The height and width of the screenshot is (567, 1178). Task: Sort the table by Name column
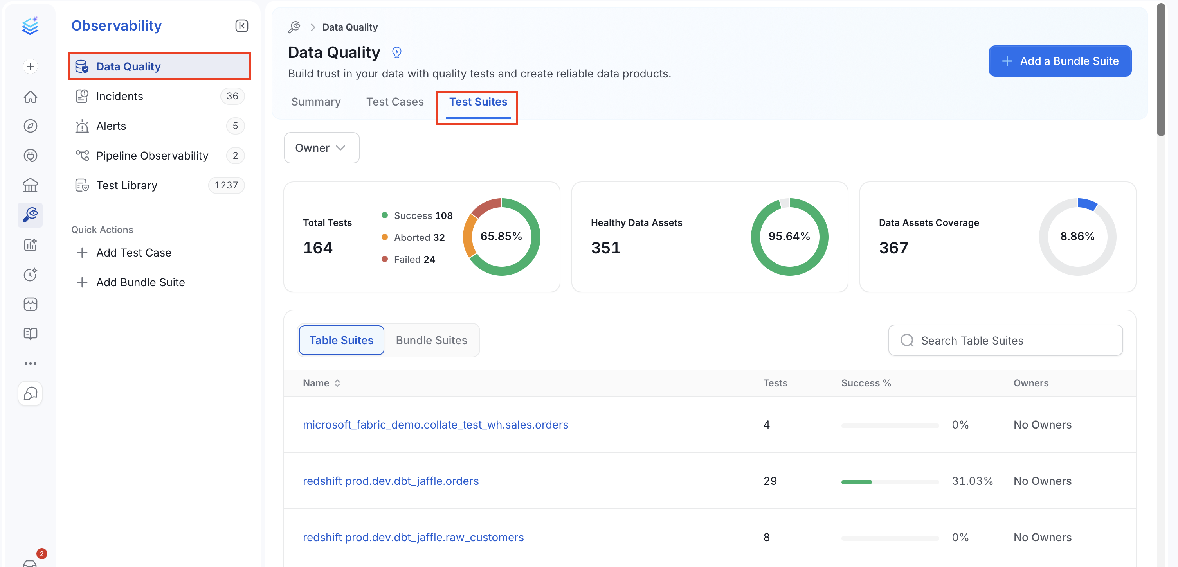pos(321,383)
